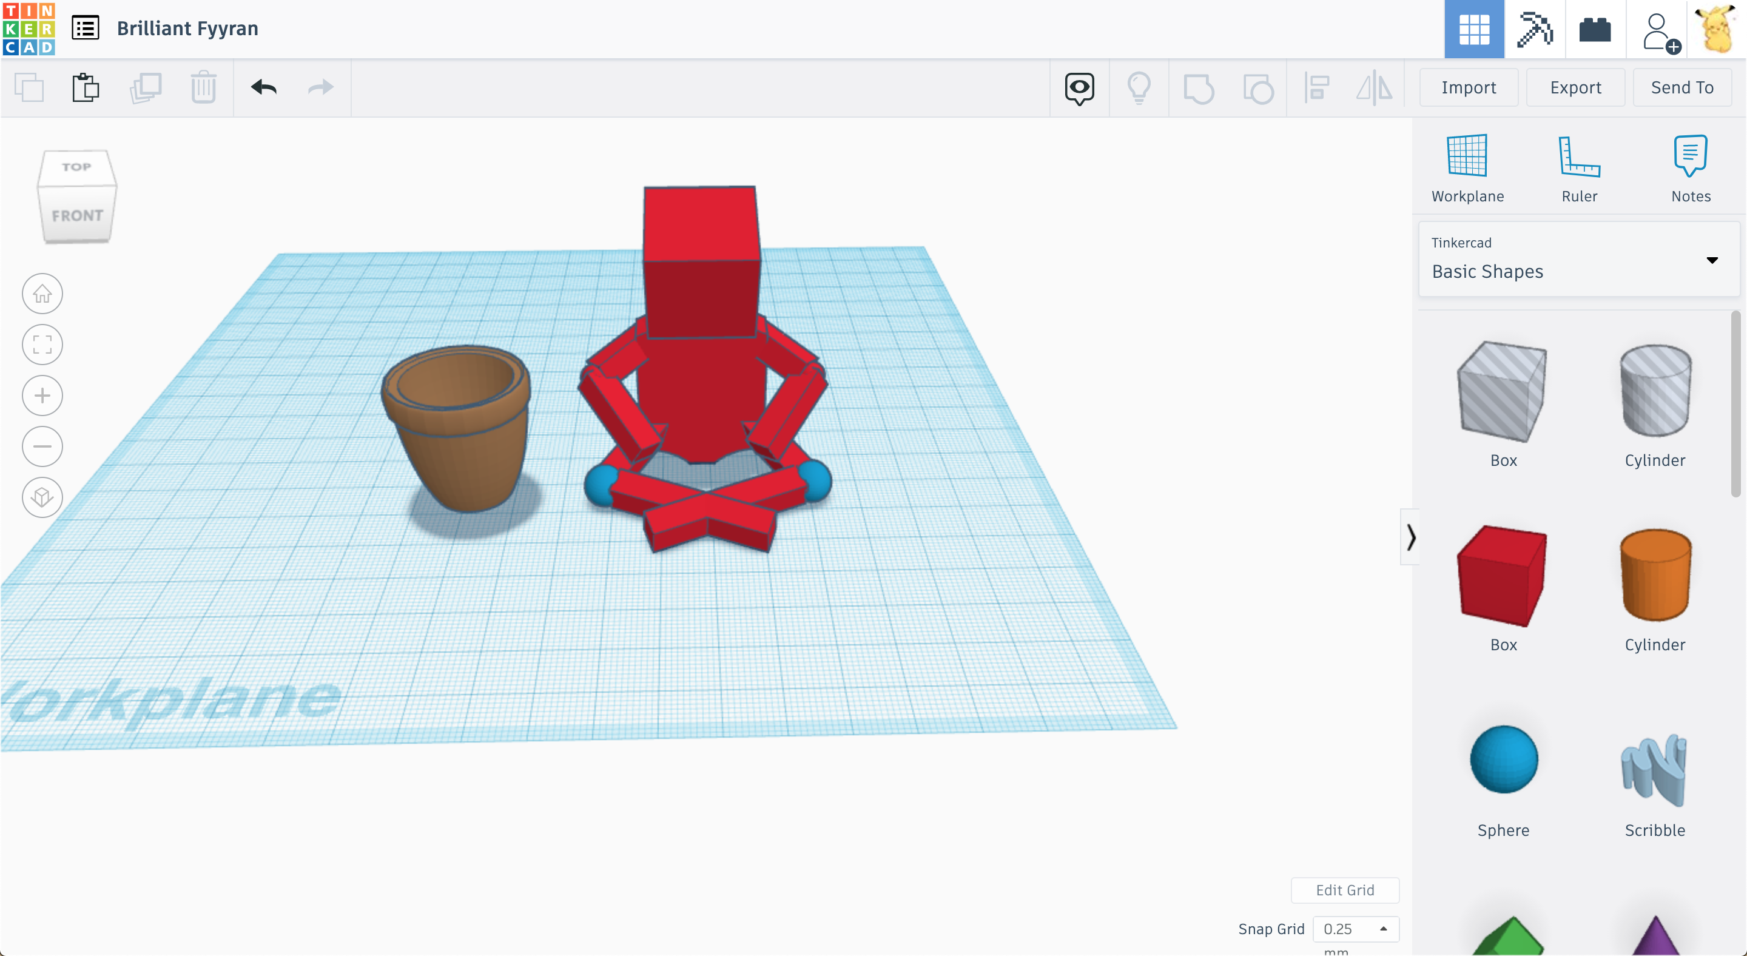Click the Home view icon
The width and height of the screenshot is (1747, 956).
[42, 294]
